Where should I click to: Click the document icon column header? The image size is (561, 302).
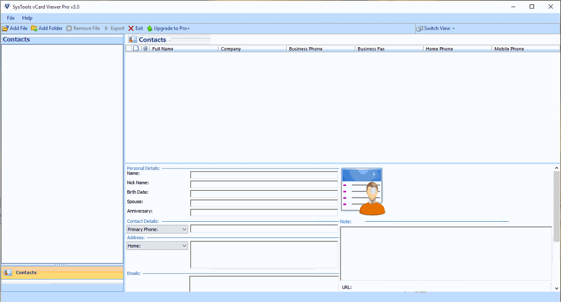pos(136,48)
